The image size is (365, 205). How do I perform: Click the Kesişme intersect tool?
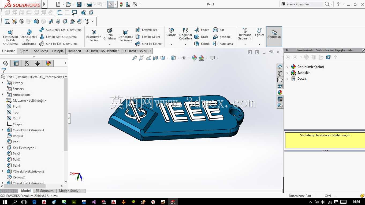[222, 37]
